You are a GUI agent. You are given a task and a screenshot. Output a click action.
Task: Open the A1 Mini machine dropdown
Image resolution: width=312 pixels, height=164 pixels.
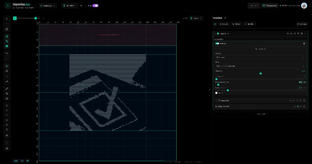70,5
